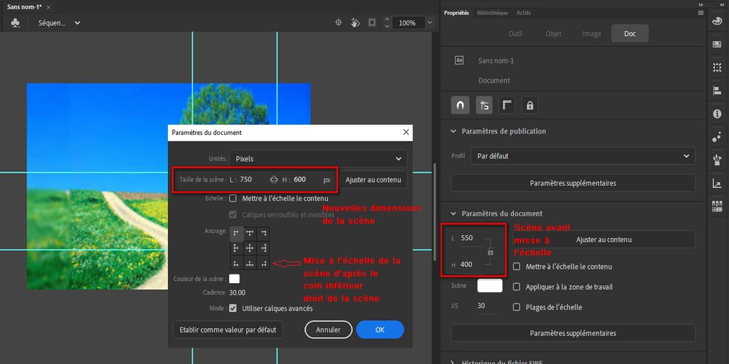Viewport: 729px width, 364px height.
Task: Check dialog's Mettre à l'échelle le contenu
Action: click(x=233, y=198)
